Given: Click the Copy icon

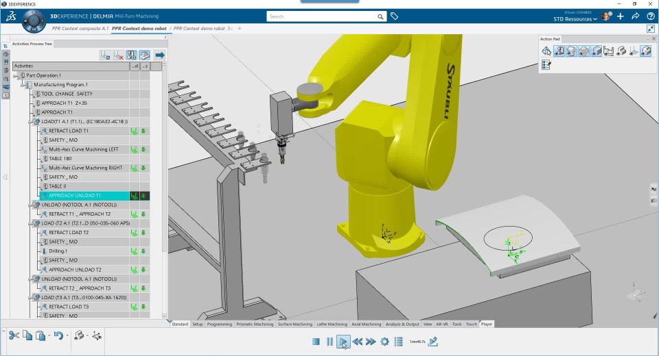Looking at the screenshot, I should point(27,335).
